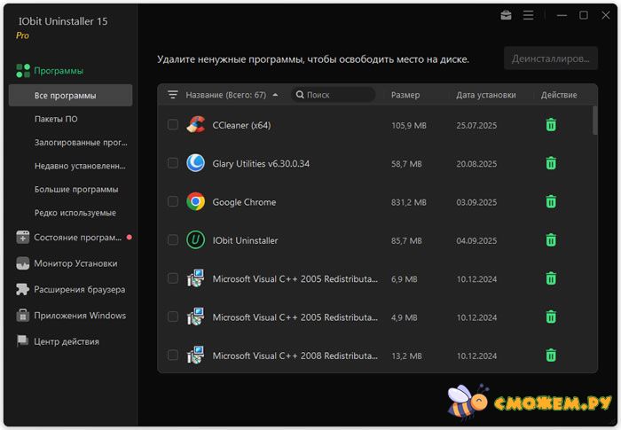This screenshot has height=430, width=621.
Task: Select the Google Chrome checkbox
Action: tap(173, 201)
